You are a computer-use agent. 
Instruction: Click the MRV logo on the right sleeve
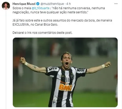tap(80, 70)
